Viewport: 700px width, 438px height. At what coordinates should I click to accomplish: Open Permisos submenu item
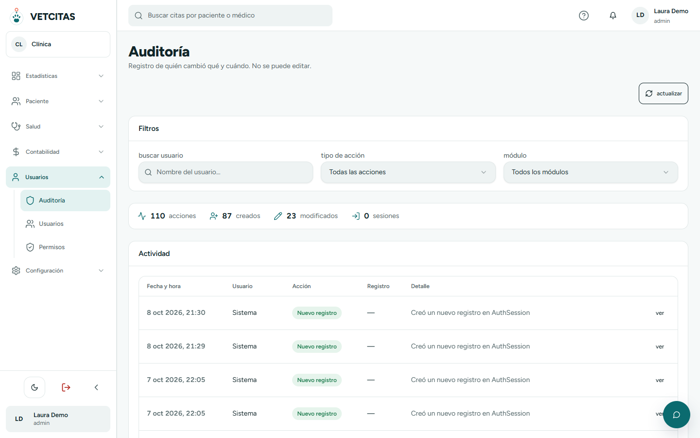65,247
